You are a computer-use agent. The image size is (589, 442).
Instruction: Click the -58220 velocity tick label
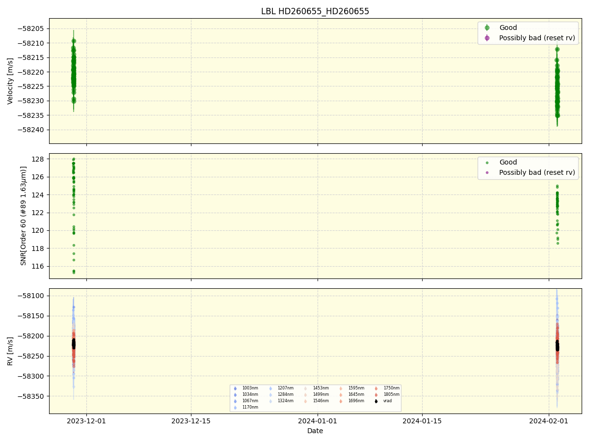tap(31, 72)
